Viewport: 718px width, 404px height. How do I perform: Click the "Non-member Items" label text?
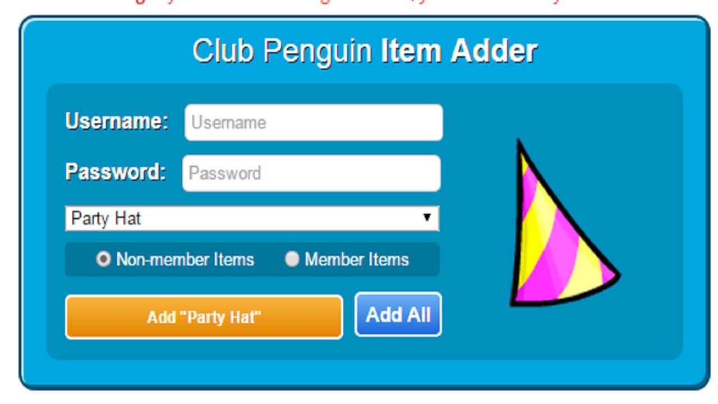tap(185, 260)
